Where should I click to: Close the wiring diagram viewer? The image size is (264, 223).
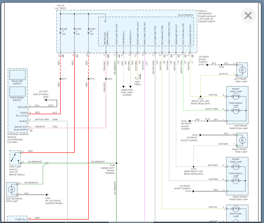248,15
